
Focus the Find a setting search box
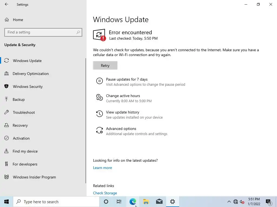click(43, 32)
